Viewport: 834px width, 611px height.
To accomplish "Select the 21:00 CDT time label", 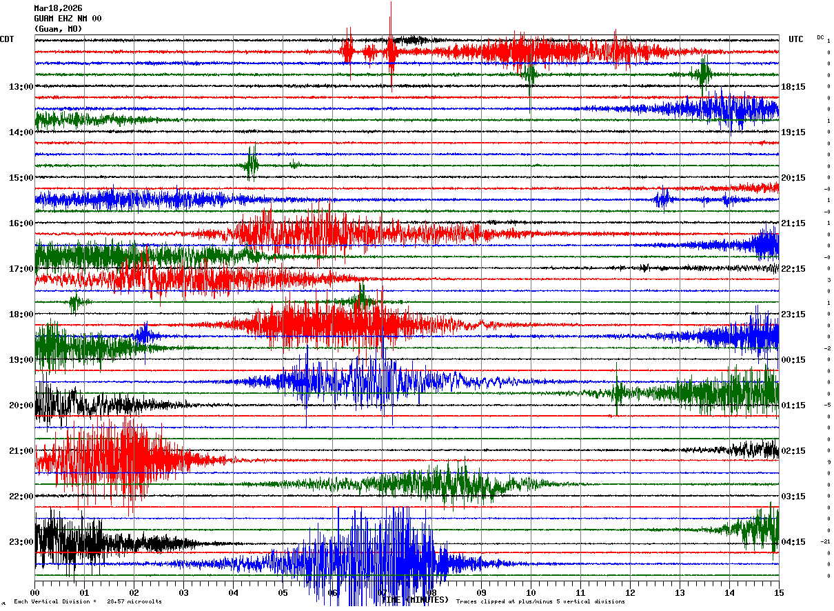I will [21, 451].
